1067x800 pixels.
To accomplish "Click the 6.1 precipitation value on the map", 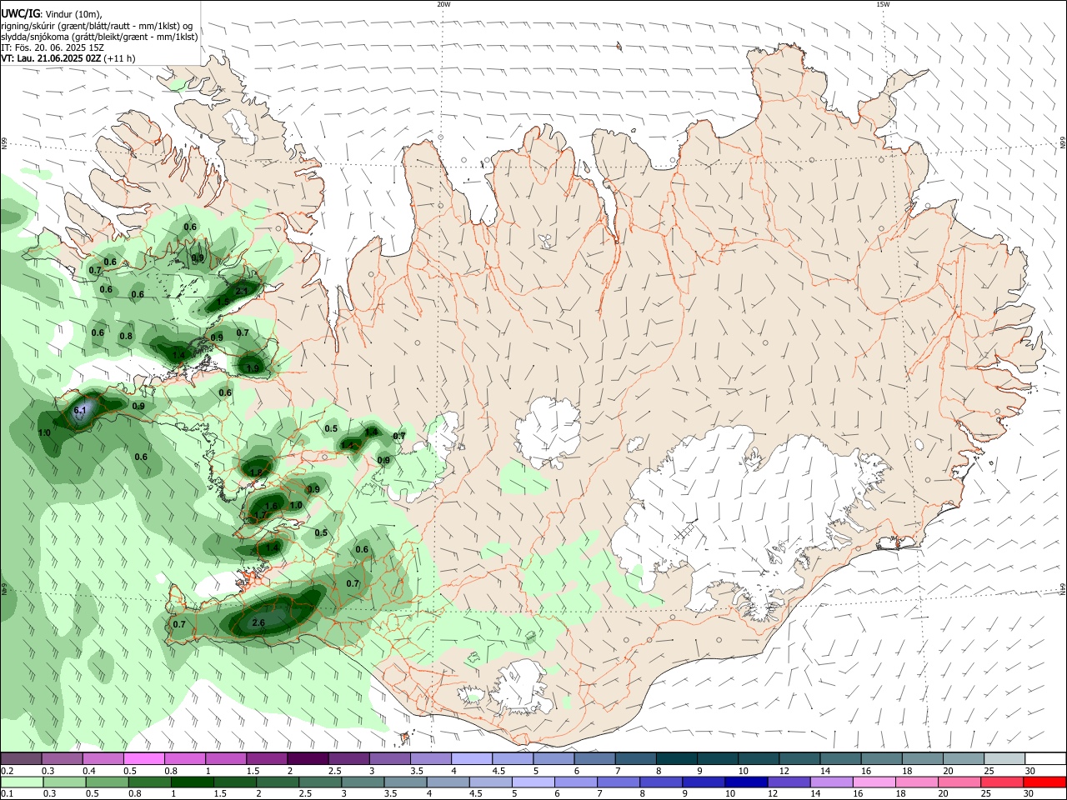I will tap(80, 410).
